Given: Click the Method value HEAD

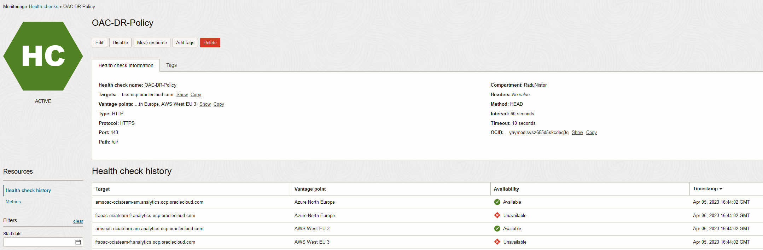Looking at the screenshot, I should (517, 104).
